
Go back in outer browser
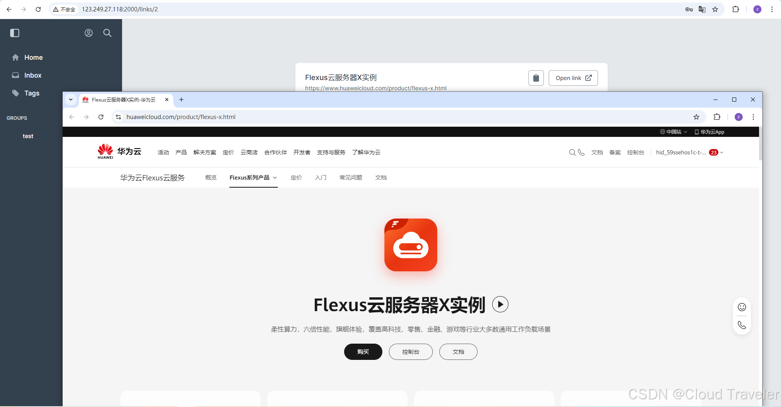(x=9, y=9)
